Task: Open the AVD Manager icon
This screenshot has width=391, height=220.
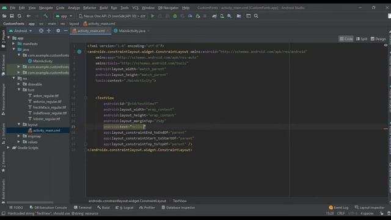Action: [222, 16]
